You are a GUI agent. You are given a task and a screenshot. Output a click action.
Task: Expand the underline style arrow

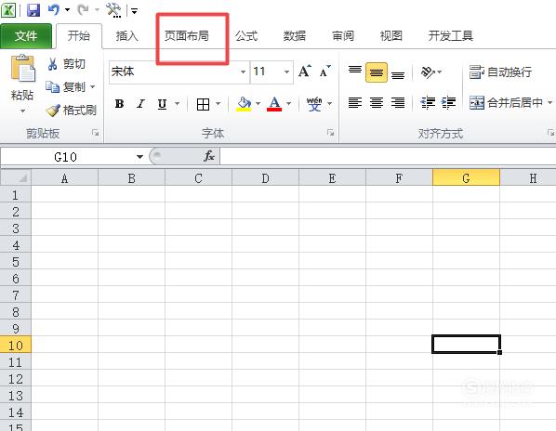click(x=177, y=104)
